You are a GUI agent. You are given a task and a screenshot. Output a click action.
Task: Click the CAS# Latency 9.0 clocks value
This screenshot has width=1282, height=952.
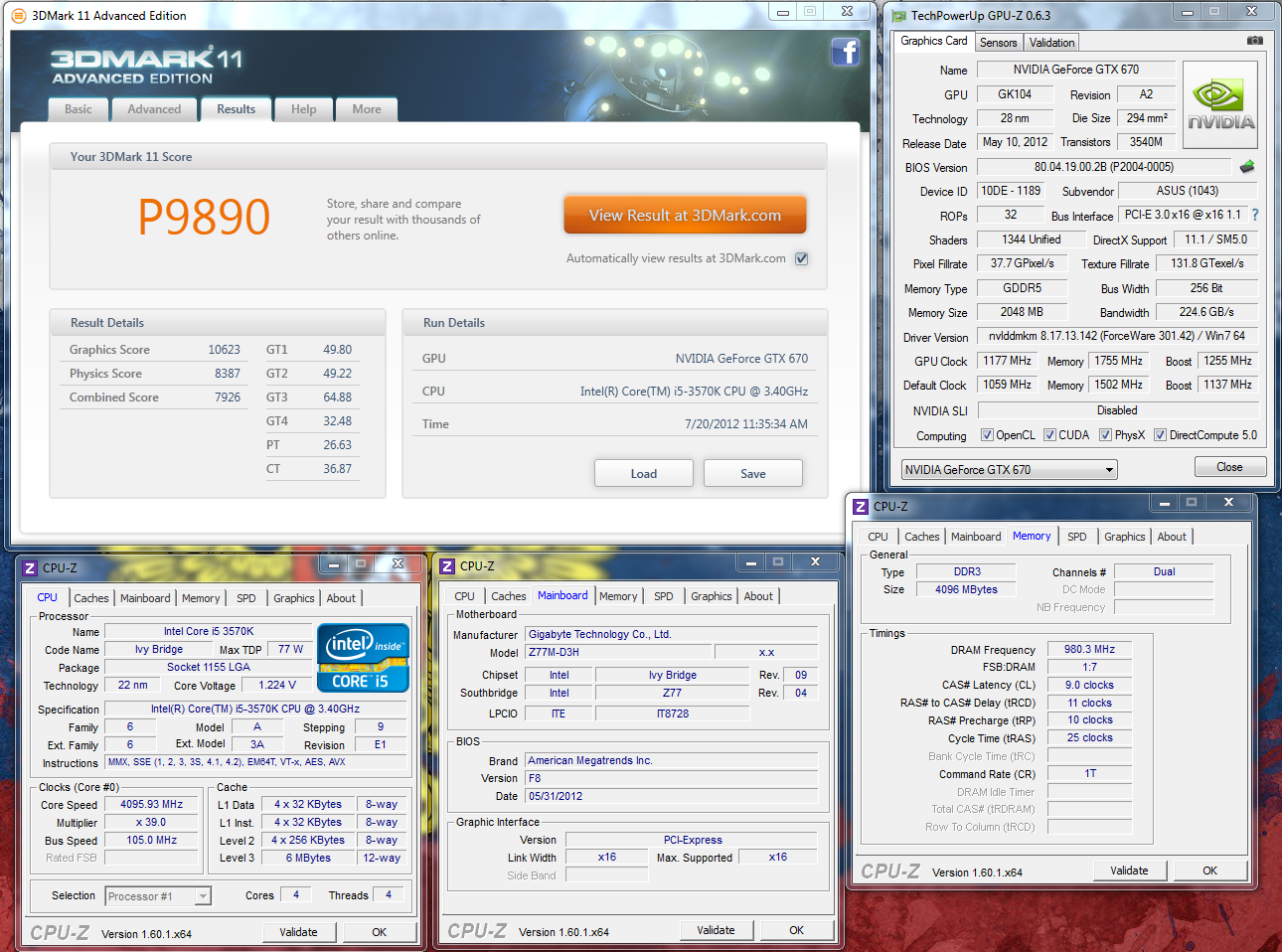pos(1089,685)
